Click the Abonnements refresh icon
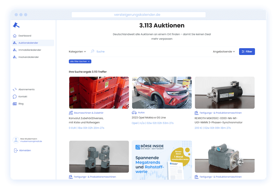 [15, 89]
